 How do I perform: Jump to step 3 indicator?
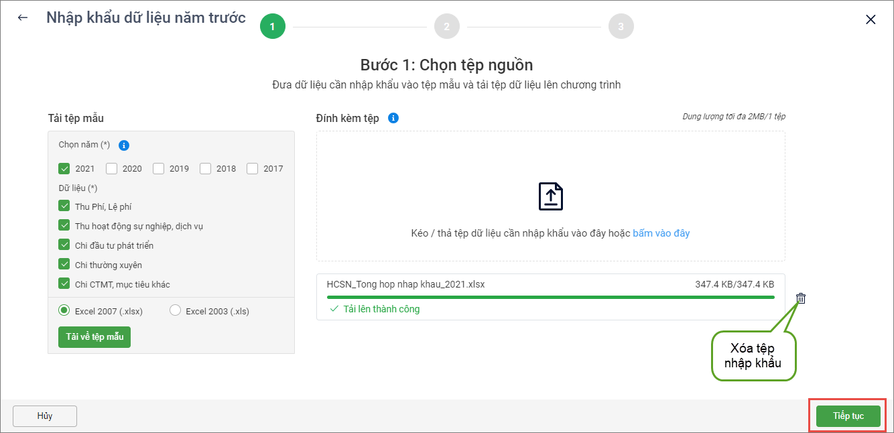(x=621, y=27)
